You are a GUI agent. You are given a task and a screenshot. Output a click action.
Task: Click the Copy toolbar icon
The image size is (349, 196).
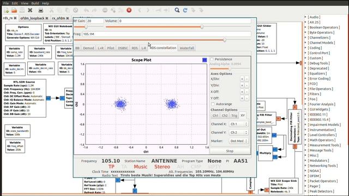pos(59,10)
